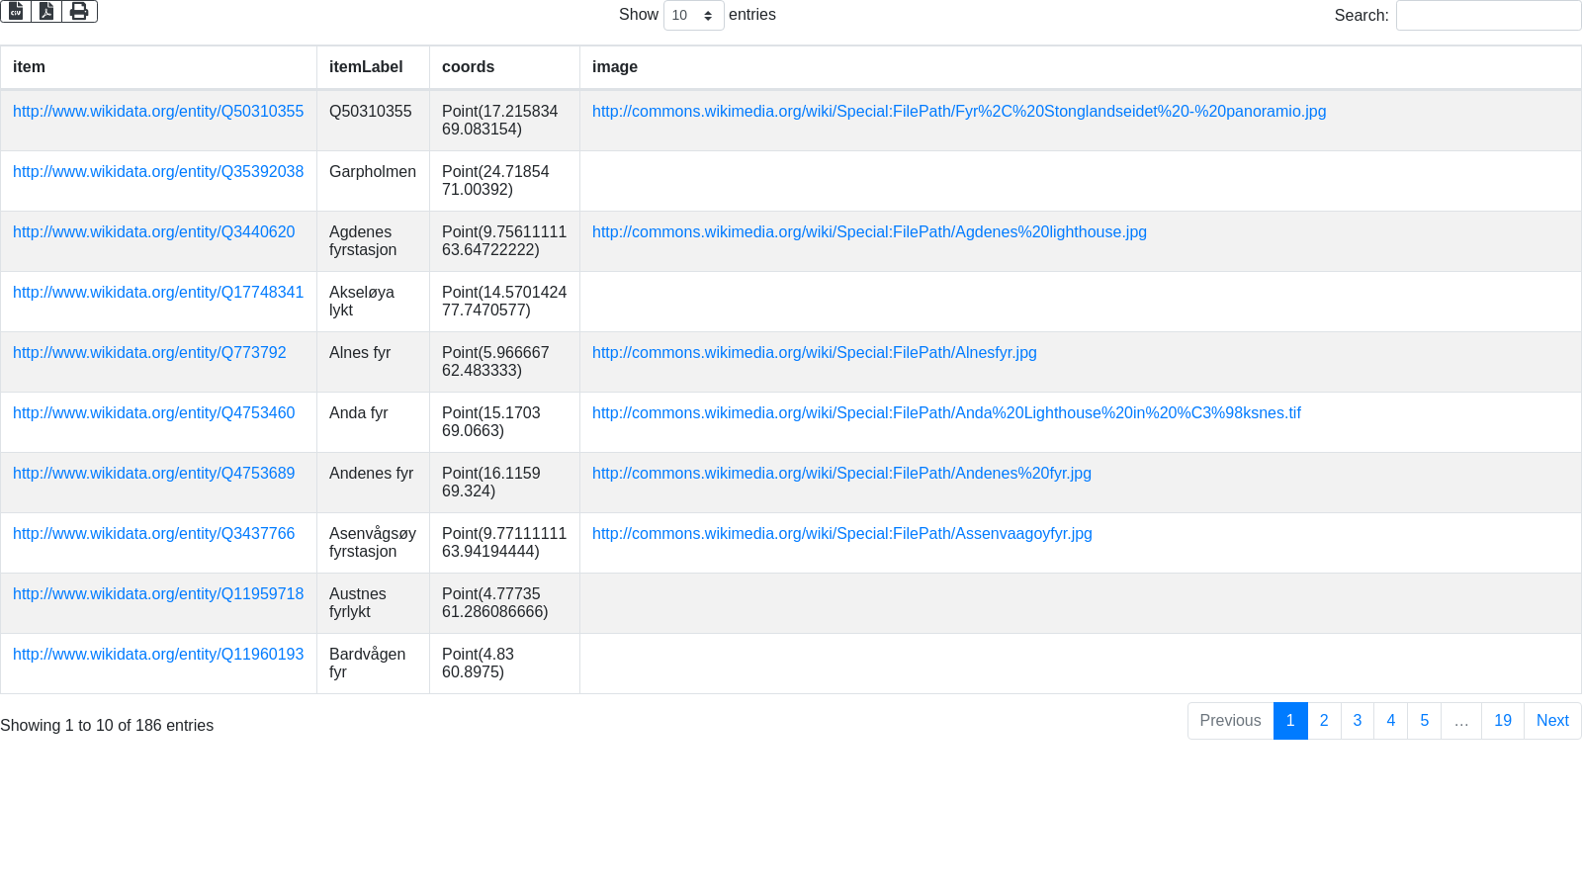Jump to page 5 in pagination
The width and height of the screenshot is (1582, 890).
(1424, 721)
